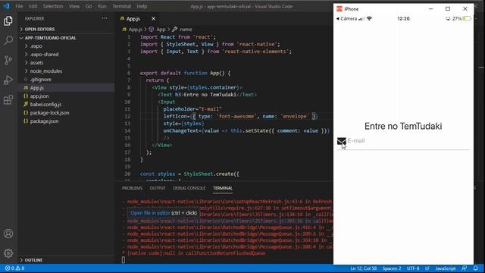Image resolution: width=485 pixels, height=273 pixels.
Task: Click the App symbol in breadcrumb
Action: 158,30
